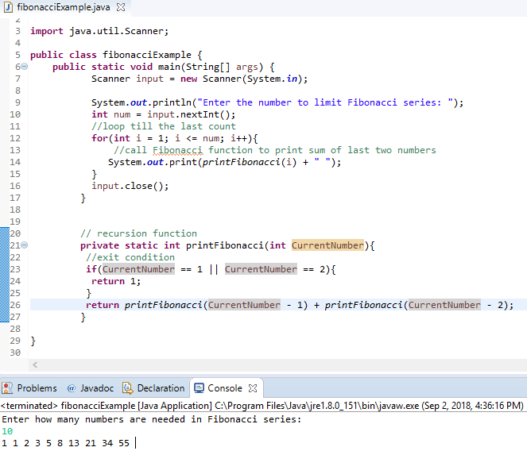Open the Problems view tab

pos(29,388)
